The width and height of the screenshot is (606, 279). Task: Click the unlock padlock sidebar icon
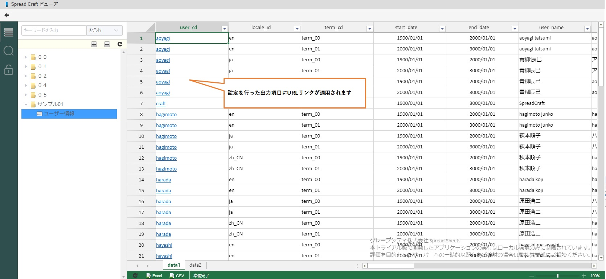click(9, 69)
